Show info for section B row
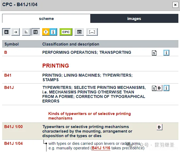Viewport: 180px width, 152px height. 166,53
